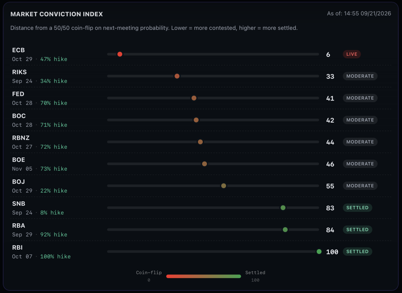Viewport: 402px width, 293px height.
Task: Click the conviction score 41
Action: tap(330, 98)
